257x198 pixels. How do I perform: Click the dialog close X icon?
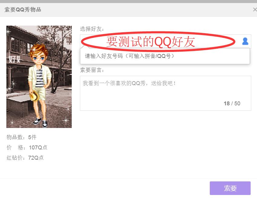click(254, 9)
